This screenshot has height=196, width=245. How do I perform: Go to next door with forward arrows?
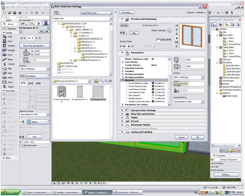tap(126, 25)
